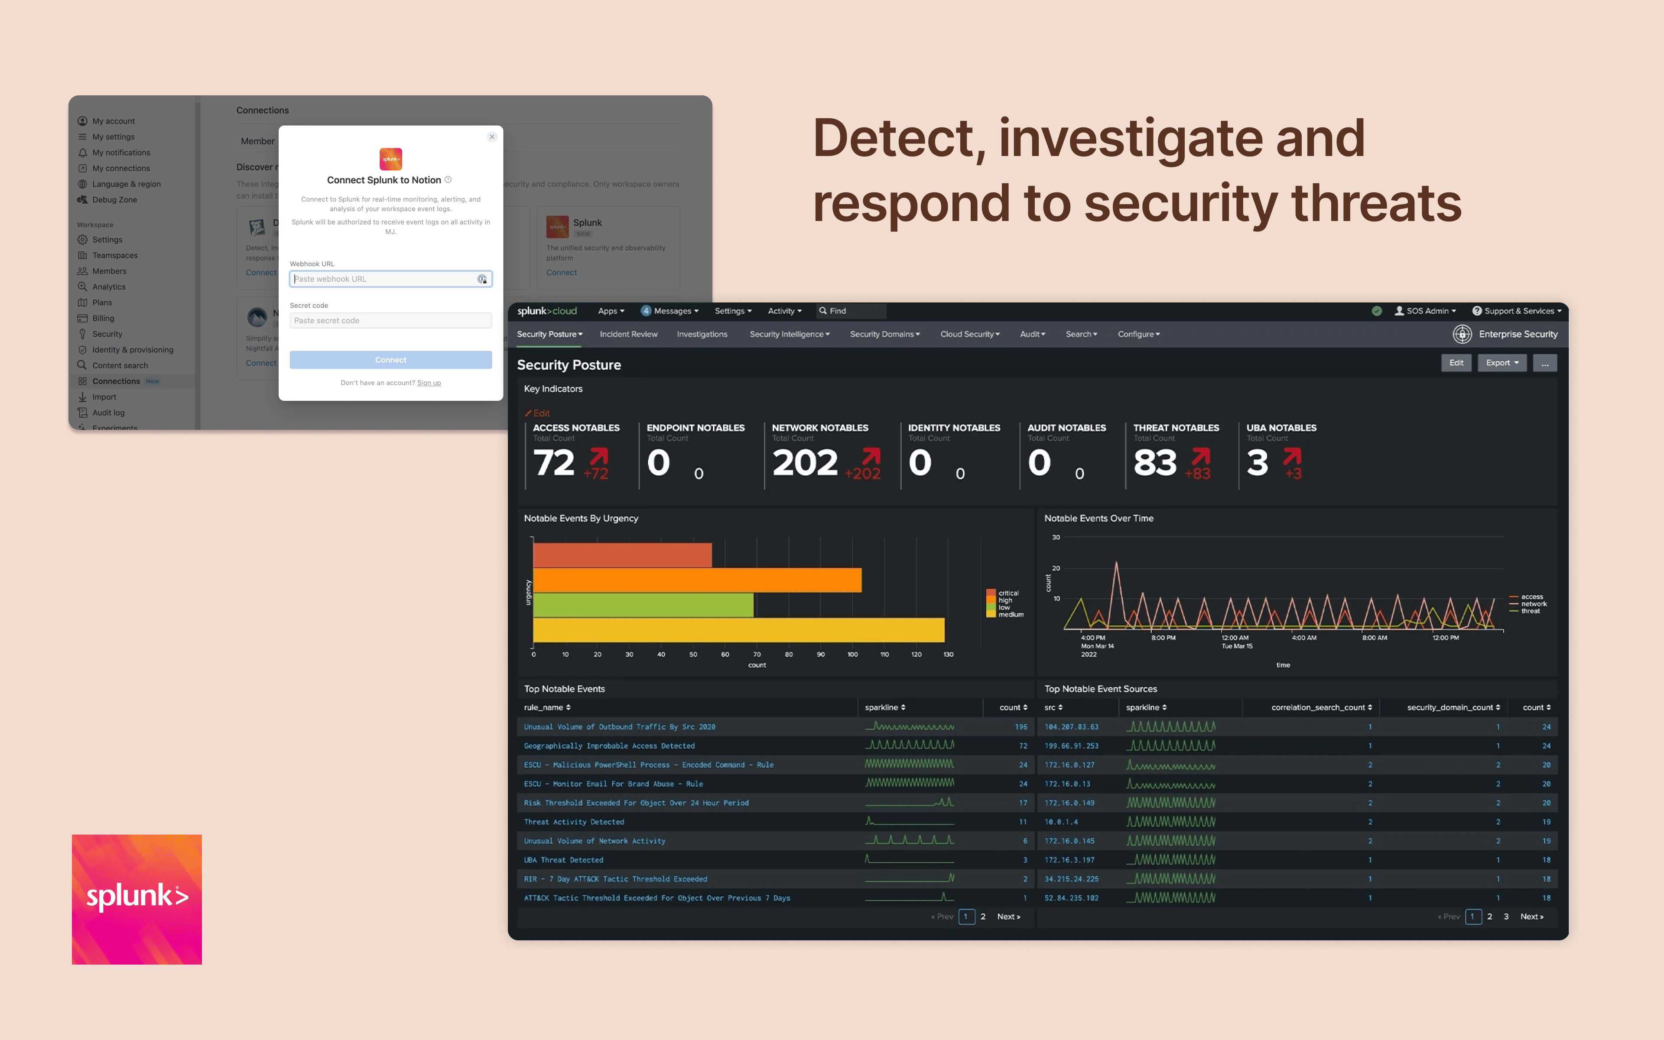1664x1040 pixels.
Task: Open the Support & Services dropdown
Action: 1517,311
